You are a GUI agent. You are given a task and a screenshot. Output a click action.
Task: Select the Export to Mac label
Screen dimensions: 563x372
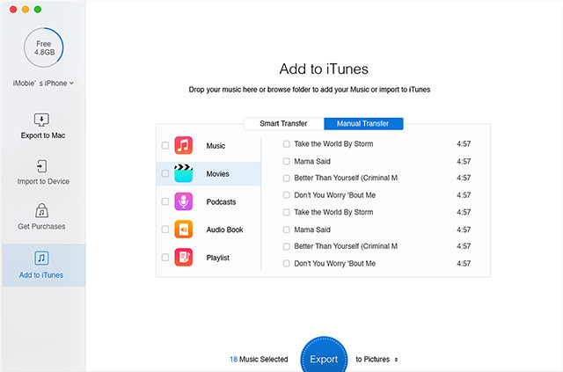tap(43, 135)
